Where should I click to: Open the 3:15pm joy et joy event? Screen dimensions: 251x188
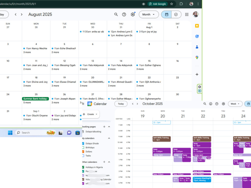[147, 32]
